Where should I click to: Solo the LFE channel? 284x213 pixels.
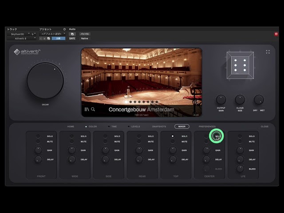(240, 136)
